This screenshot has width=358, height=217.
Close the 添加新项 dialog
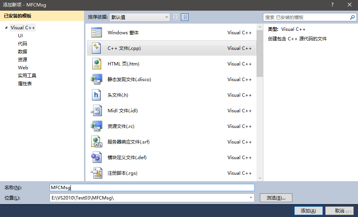pyautogui.click(x=350, y=5)
